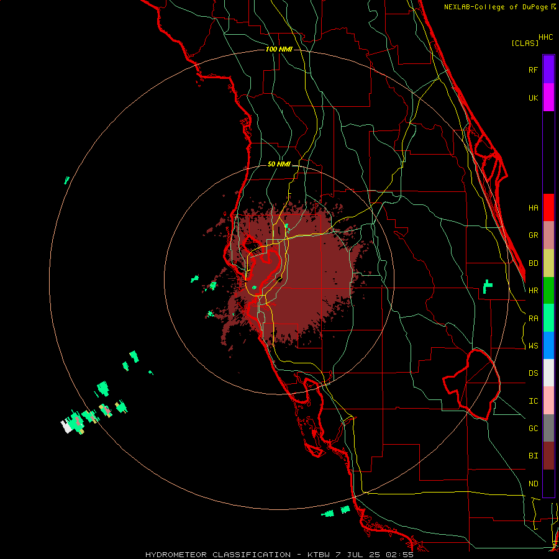Screen dimensions: 559x559
Task: Click the "[CLAS]" units label
Action: (x=524, y=43)
